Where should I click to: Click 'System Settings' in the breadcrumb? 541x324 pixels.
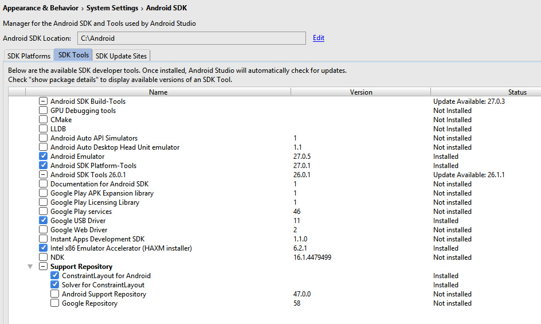[112, 7]
